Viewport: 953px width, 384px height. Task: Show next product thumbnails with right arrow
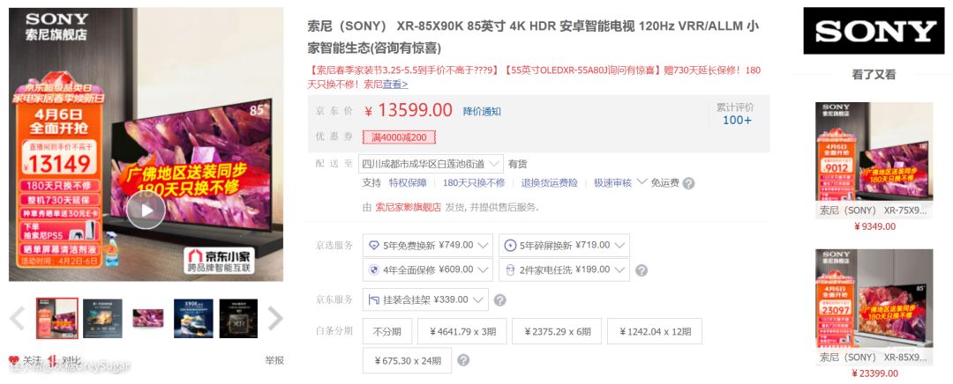tap(275, 319)
